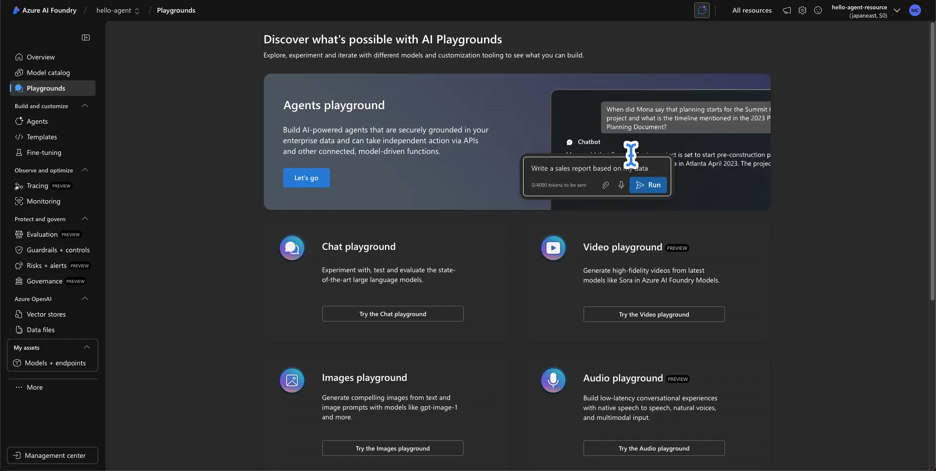Image resolution: width=936 pixels, height=471 pixels.
Task: Click Let's go for Agents playground
Action: 306,178
